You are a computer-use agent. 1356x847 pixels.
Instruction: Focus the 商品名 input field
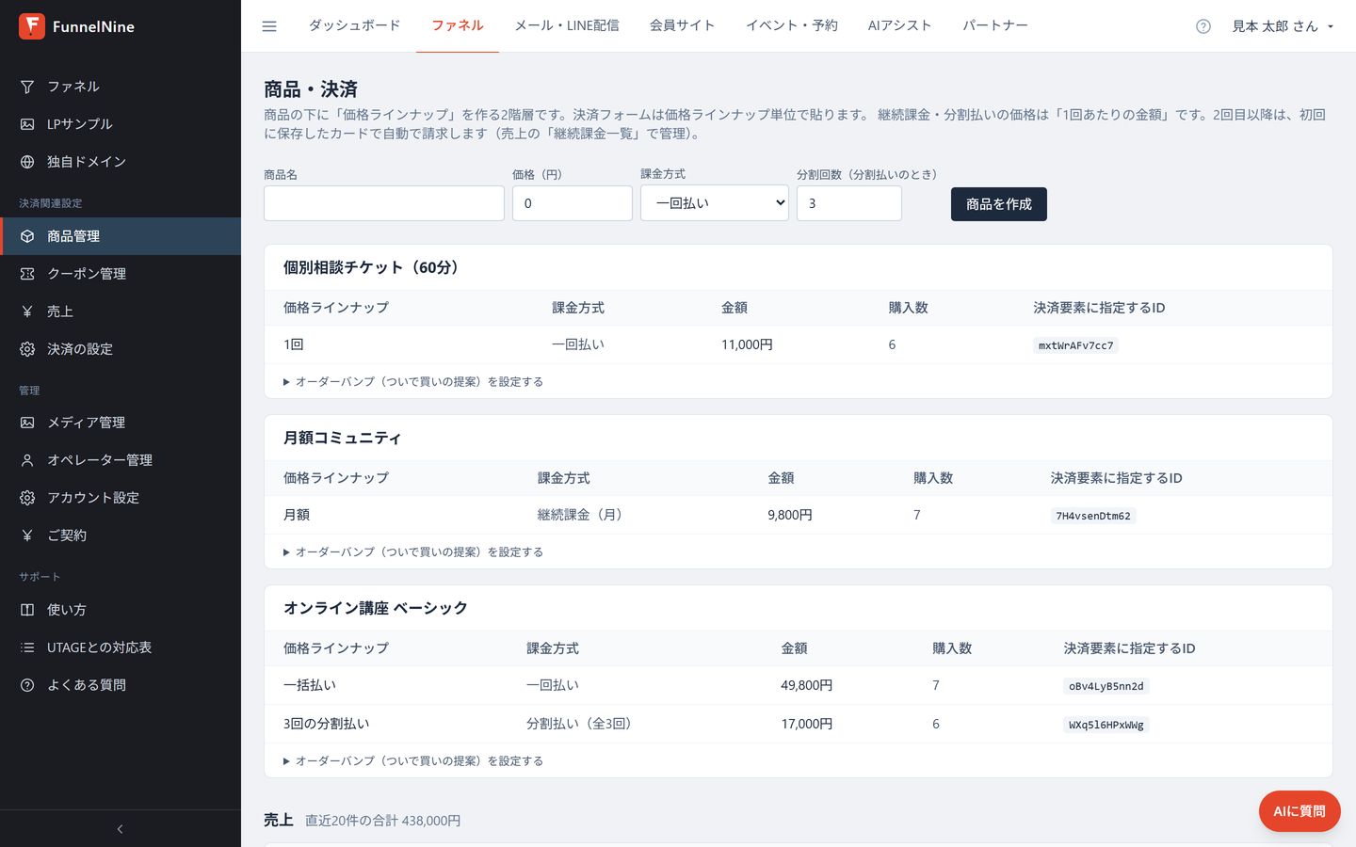384,203
